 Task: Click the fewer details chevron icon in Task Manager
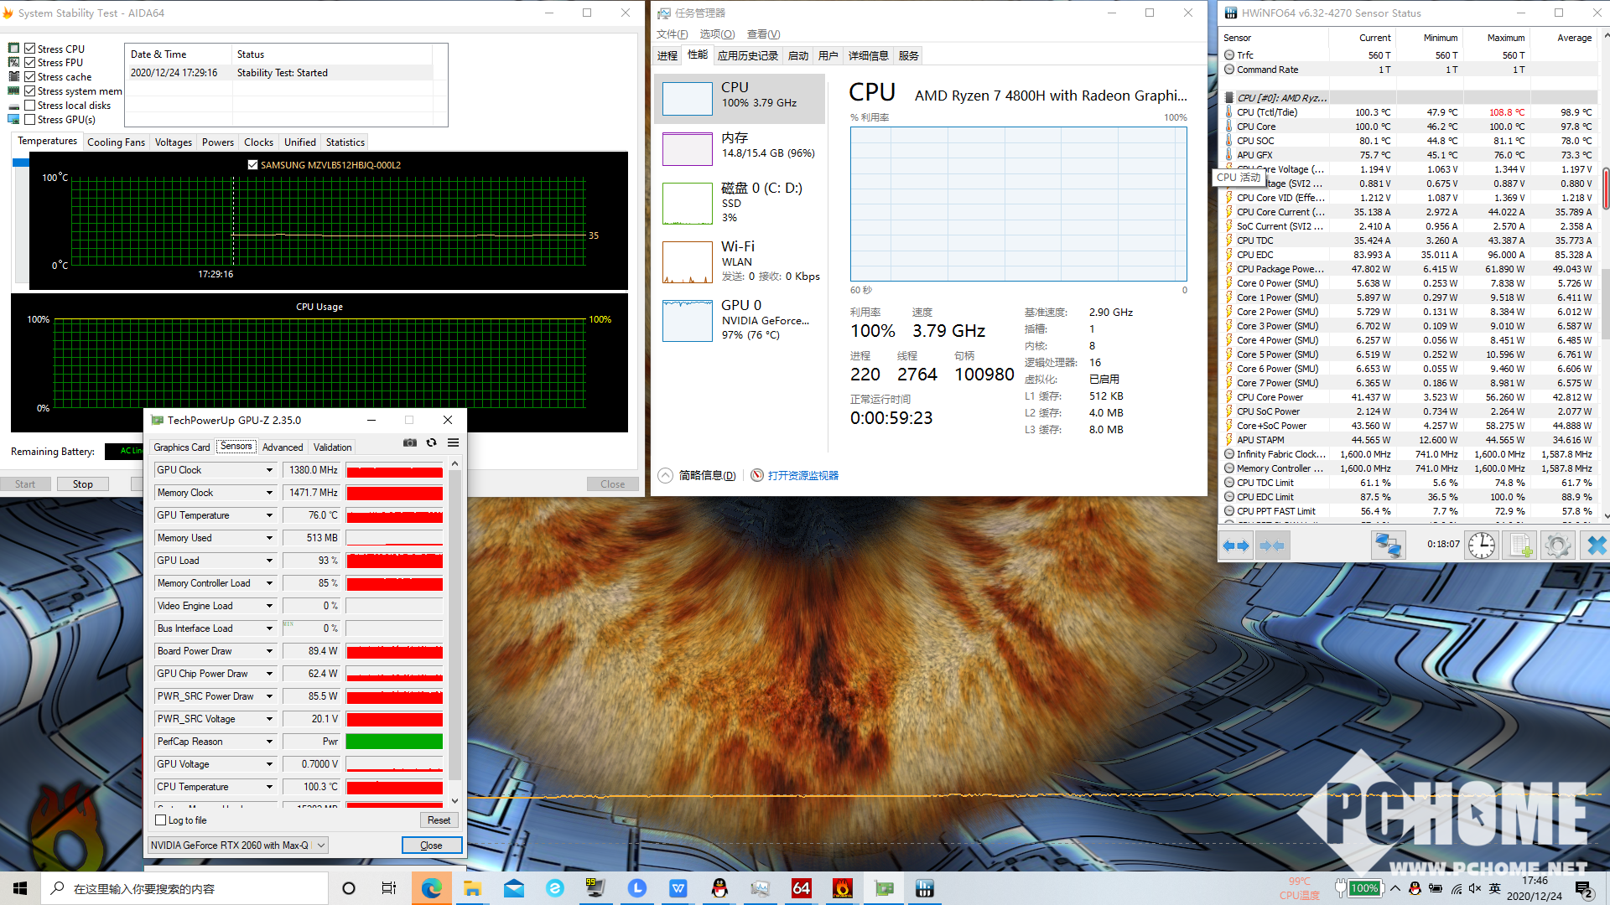(666, 475)
